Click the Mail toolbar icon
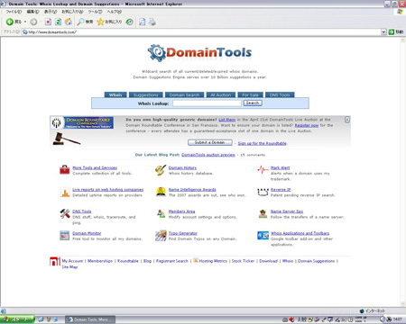 pyautogui.click(x=143, y=22)
